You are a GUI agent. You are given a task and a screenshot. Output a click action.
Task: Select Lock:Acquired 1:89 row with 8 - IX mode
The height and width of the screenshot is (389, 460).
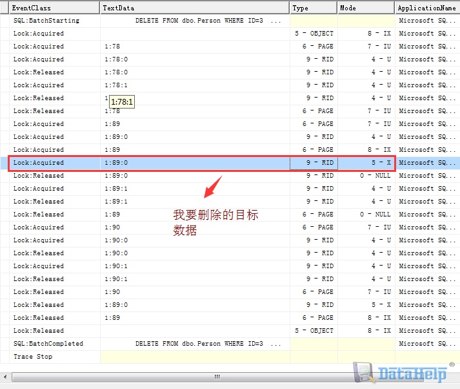[x=230, y=150]
